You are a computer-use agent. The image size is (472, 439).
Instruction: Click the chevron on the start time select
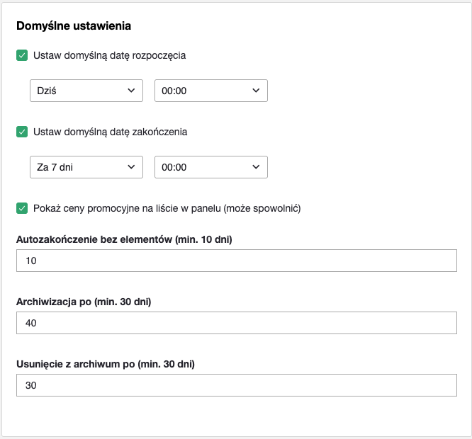pyautogui.click(x=256, y=91)
